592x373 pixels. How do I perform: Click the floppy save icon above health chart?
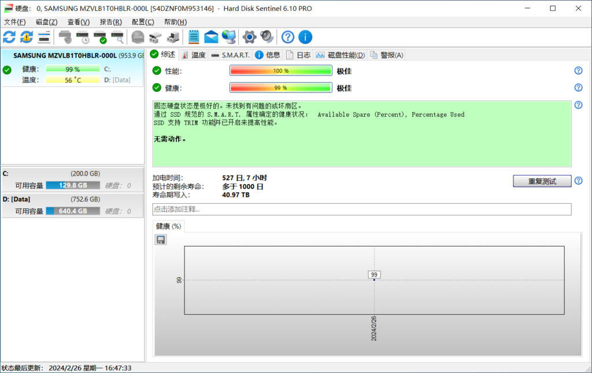coord(161,240)
